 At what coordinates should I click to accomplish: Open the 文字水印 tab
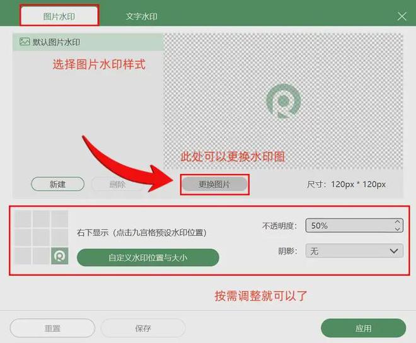point(141,16)
